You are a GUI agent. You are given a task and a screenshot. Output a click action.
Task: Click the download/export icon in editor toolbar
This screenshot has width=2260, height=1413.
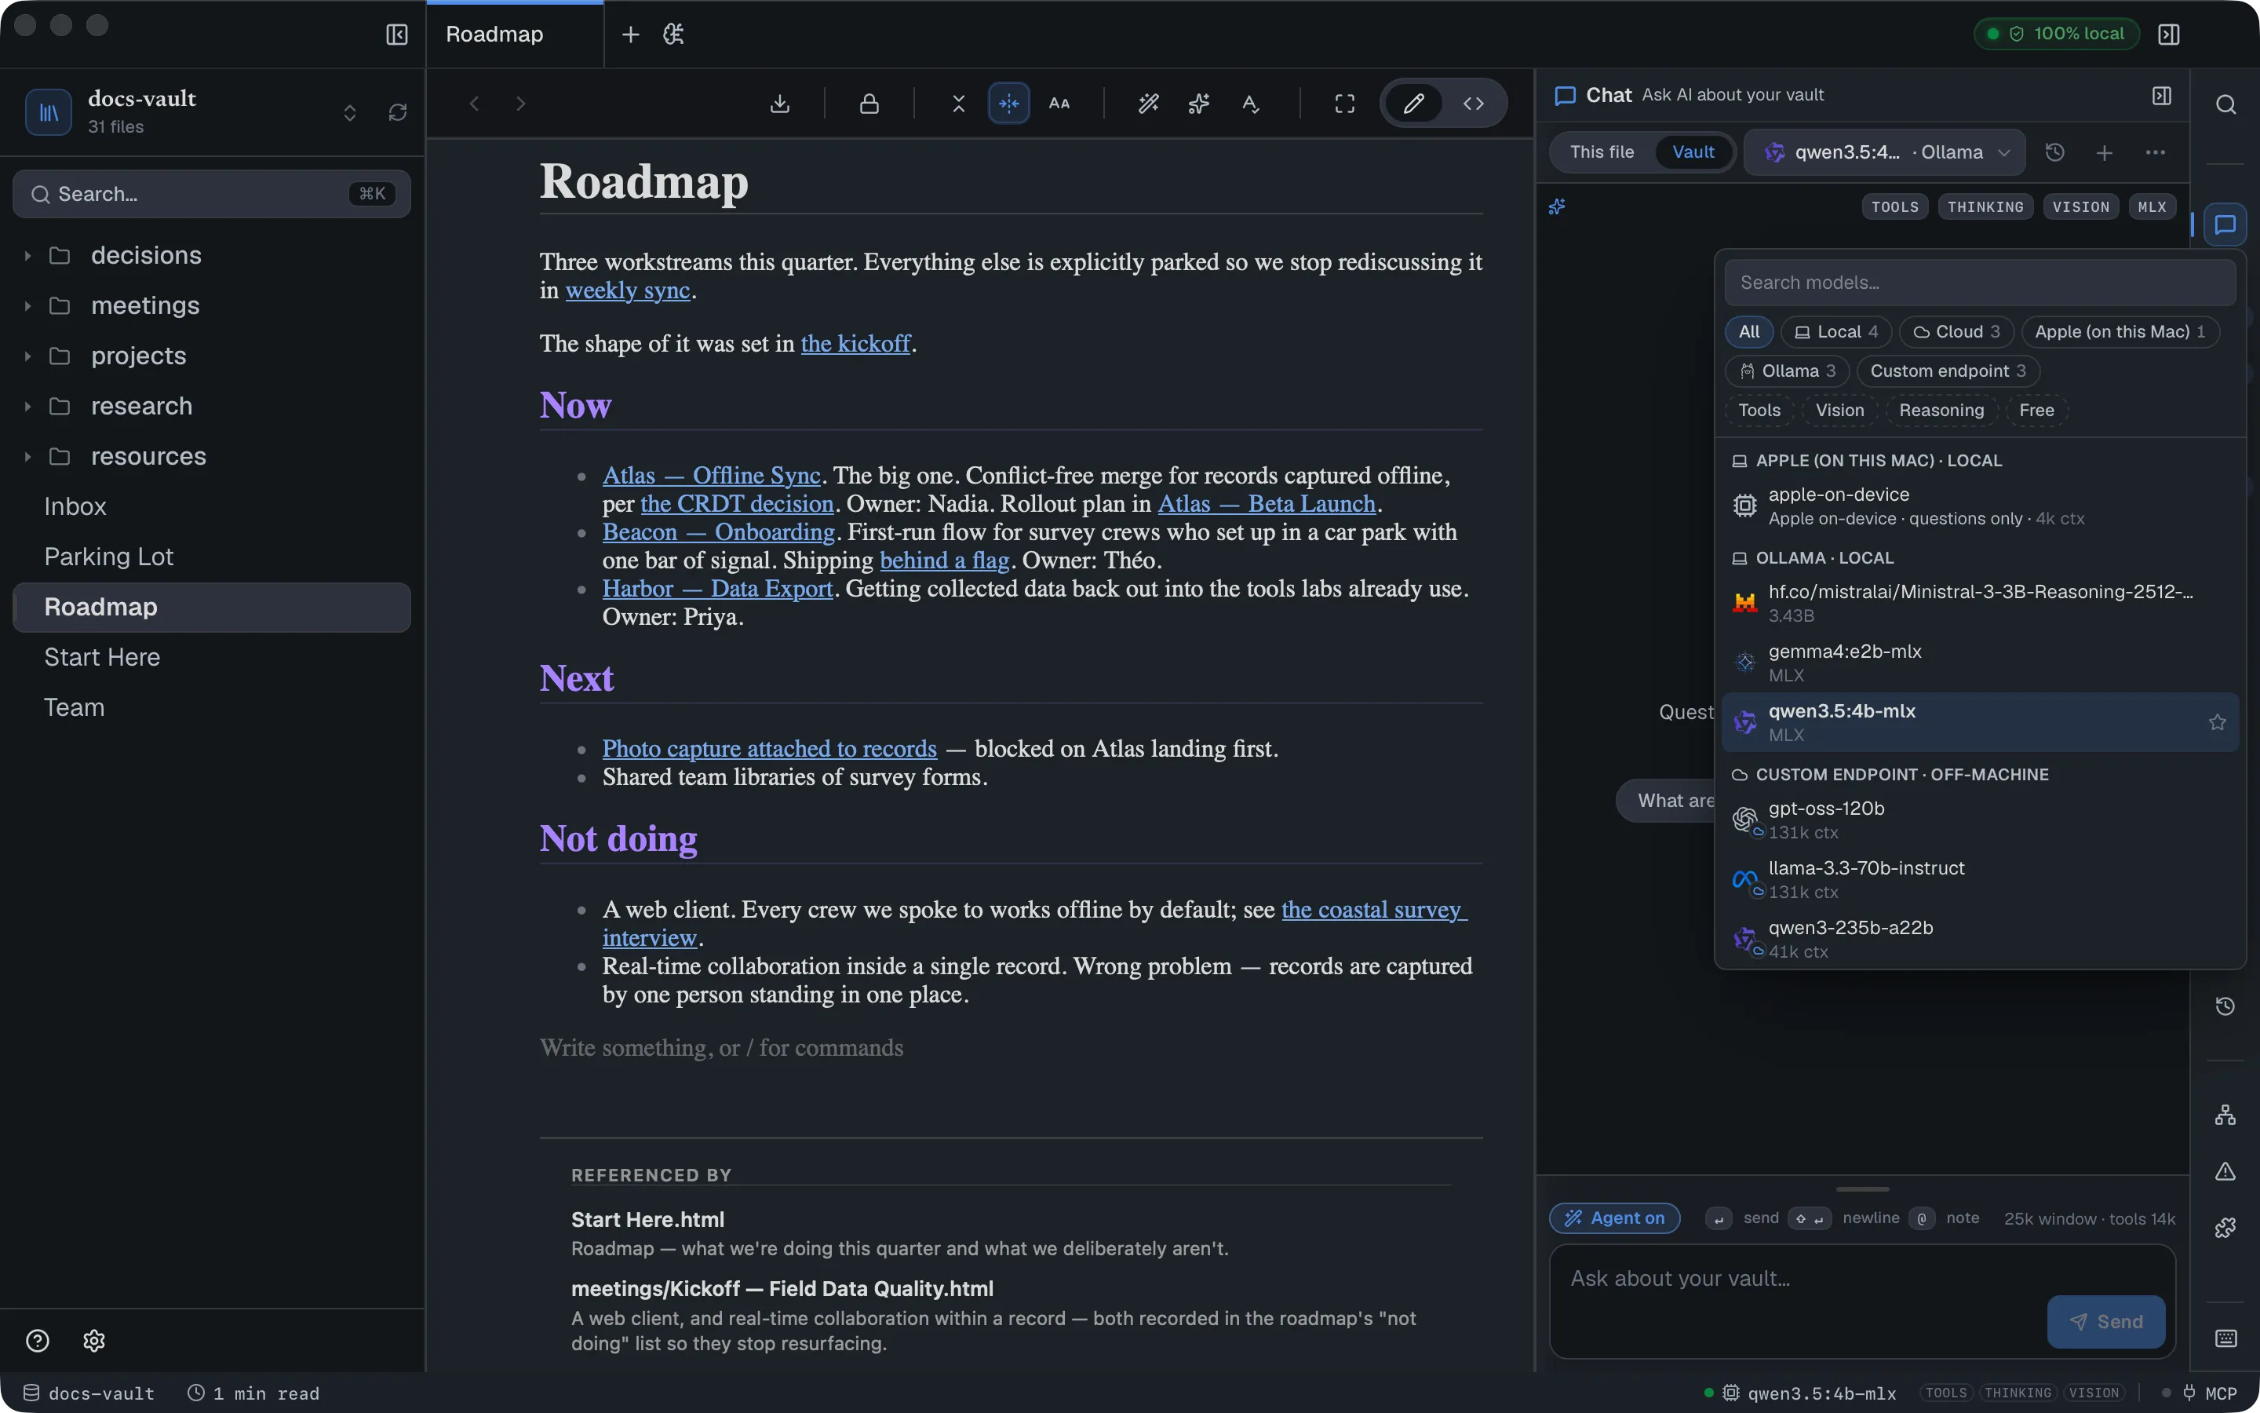pyautogui.click(x=780, y=104)
